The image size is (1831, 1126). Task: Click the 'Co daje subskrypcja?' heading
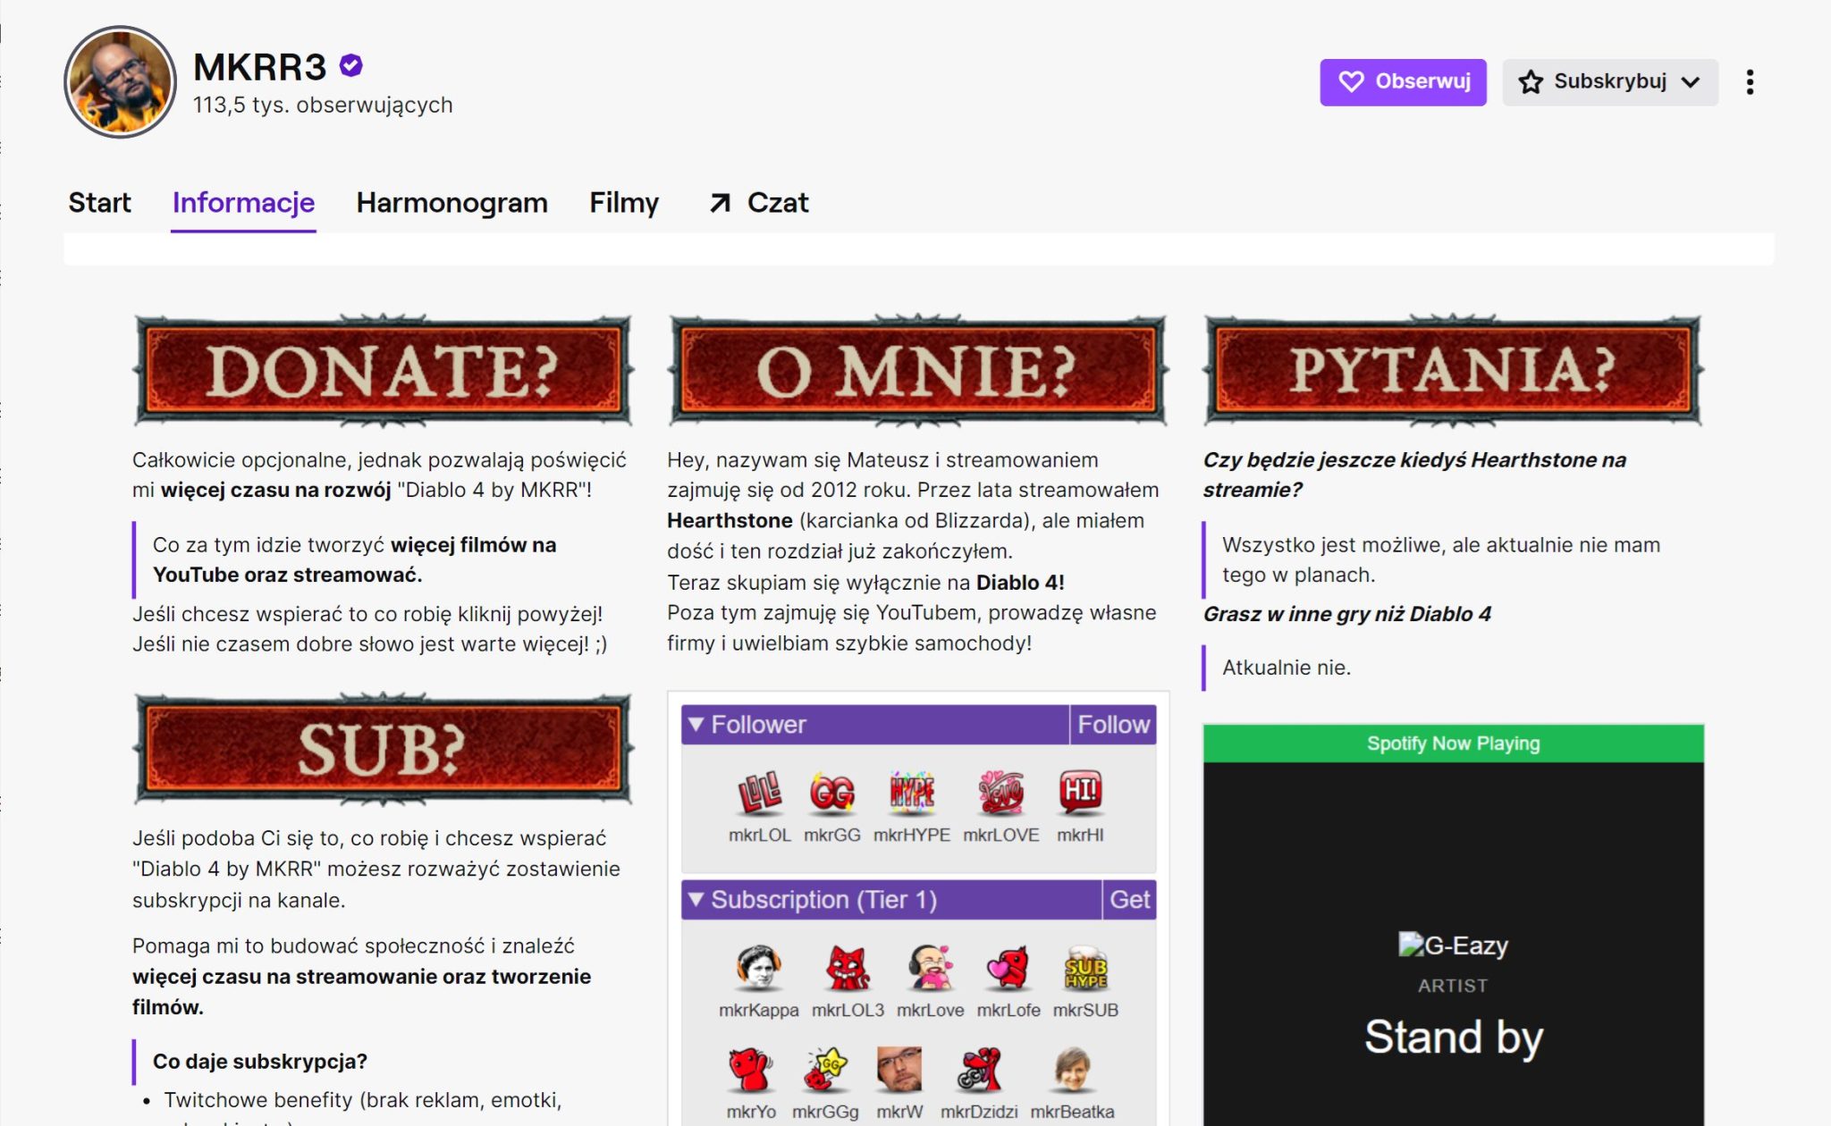[260, 1061]
